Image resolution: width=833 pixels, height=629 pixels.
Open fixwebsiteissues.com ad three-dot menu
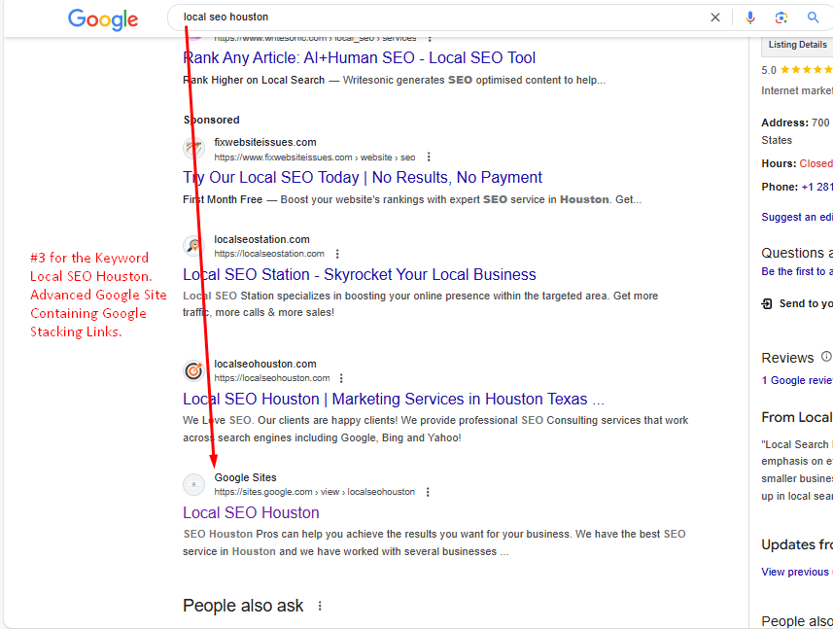pyautogui.click(x=429, y=157)
